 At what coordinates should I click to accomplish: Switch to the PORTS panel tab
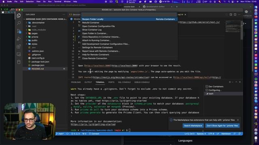click(111, 82)
